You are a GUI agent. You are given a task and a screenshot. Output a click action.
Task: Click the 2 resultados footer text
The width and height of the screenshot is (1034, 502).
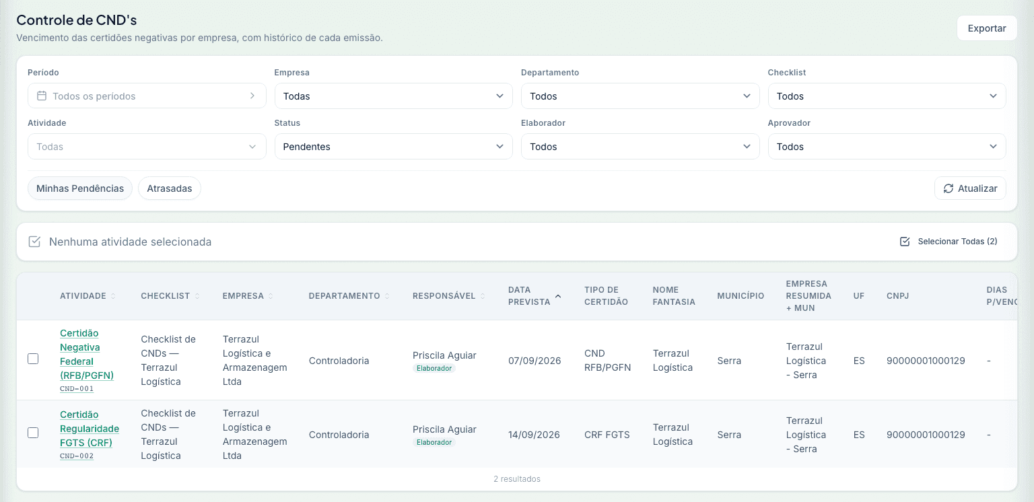coord(517,479)
